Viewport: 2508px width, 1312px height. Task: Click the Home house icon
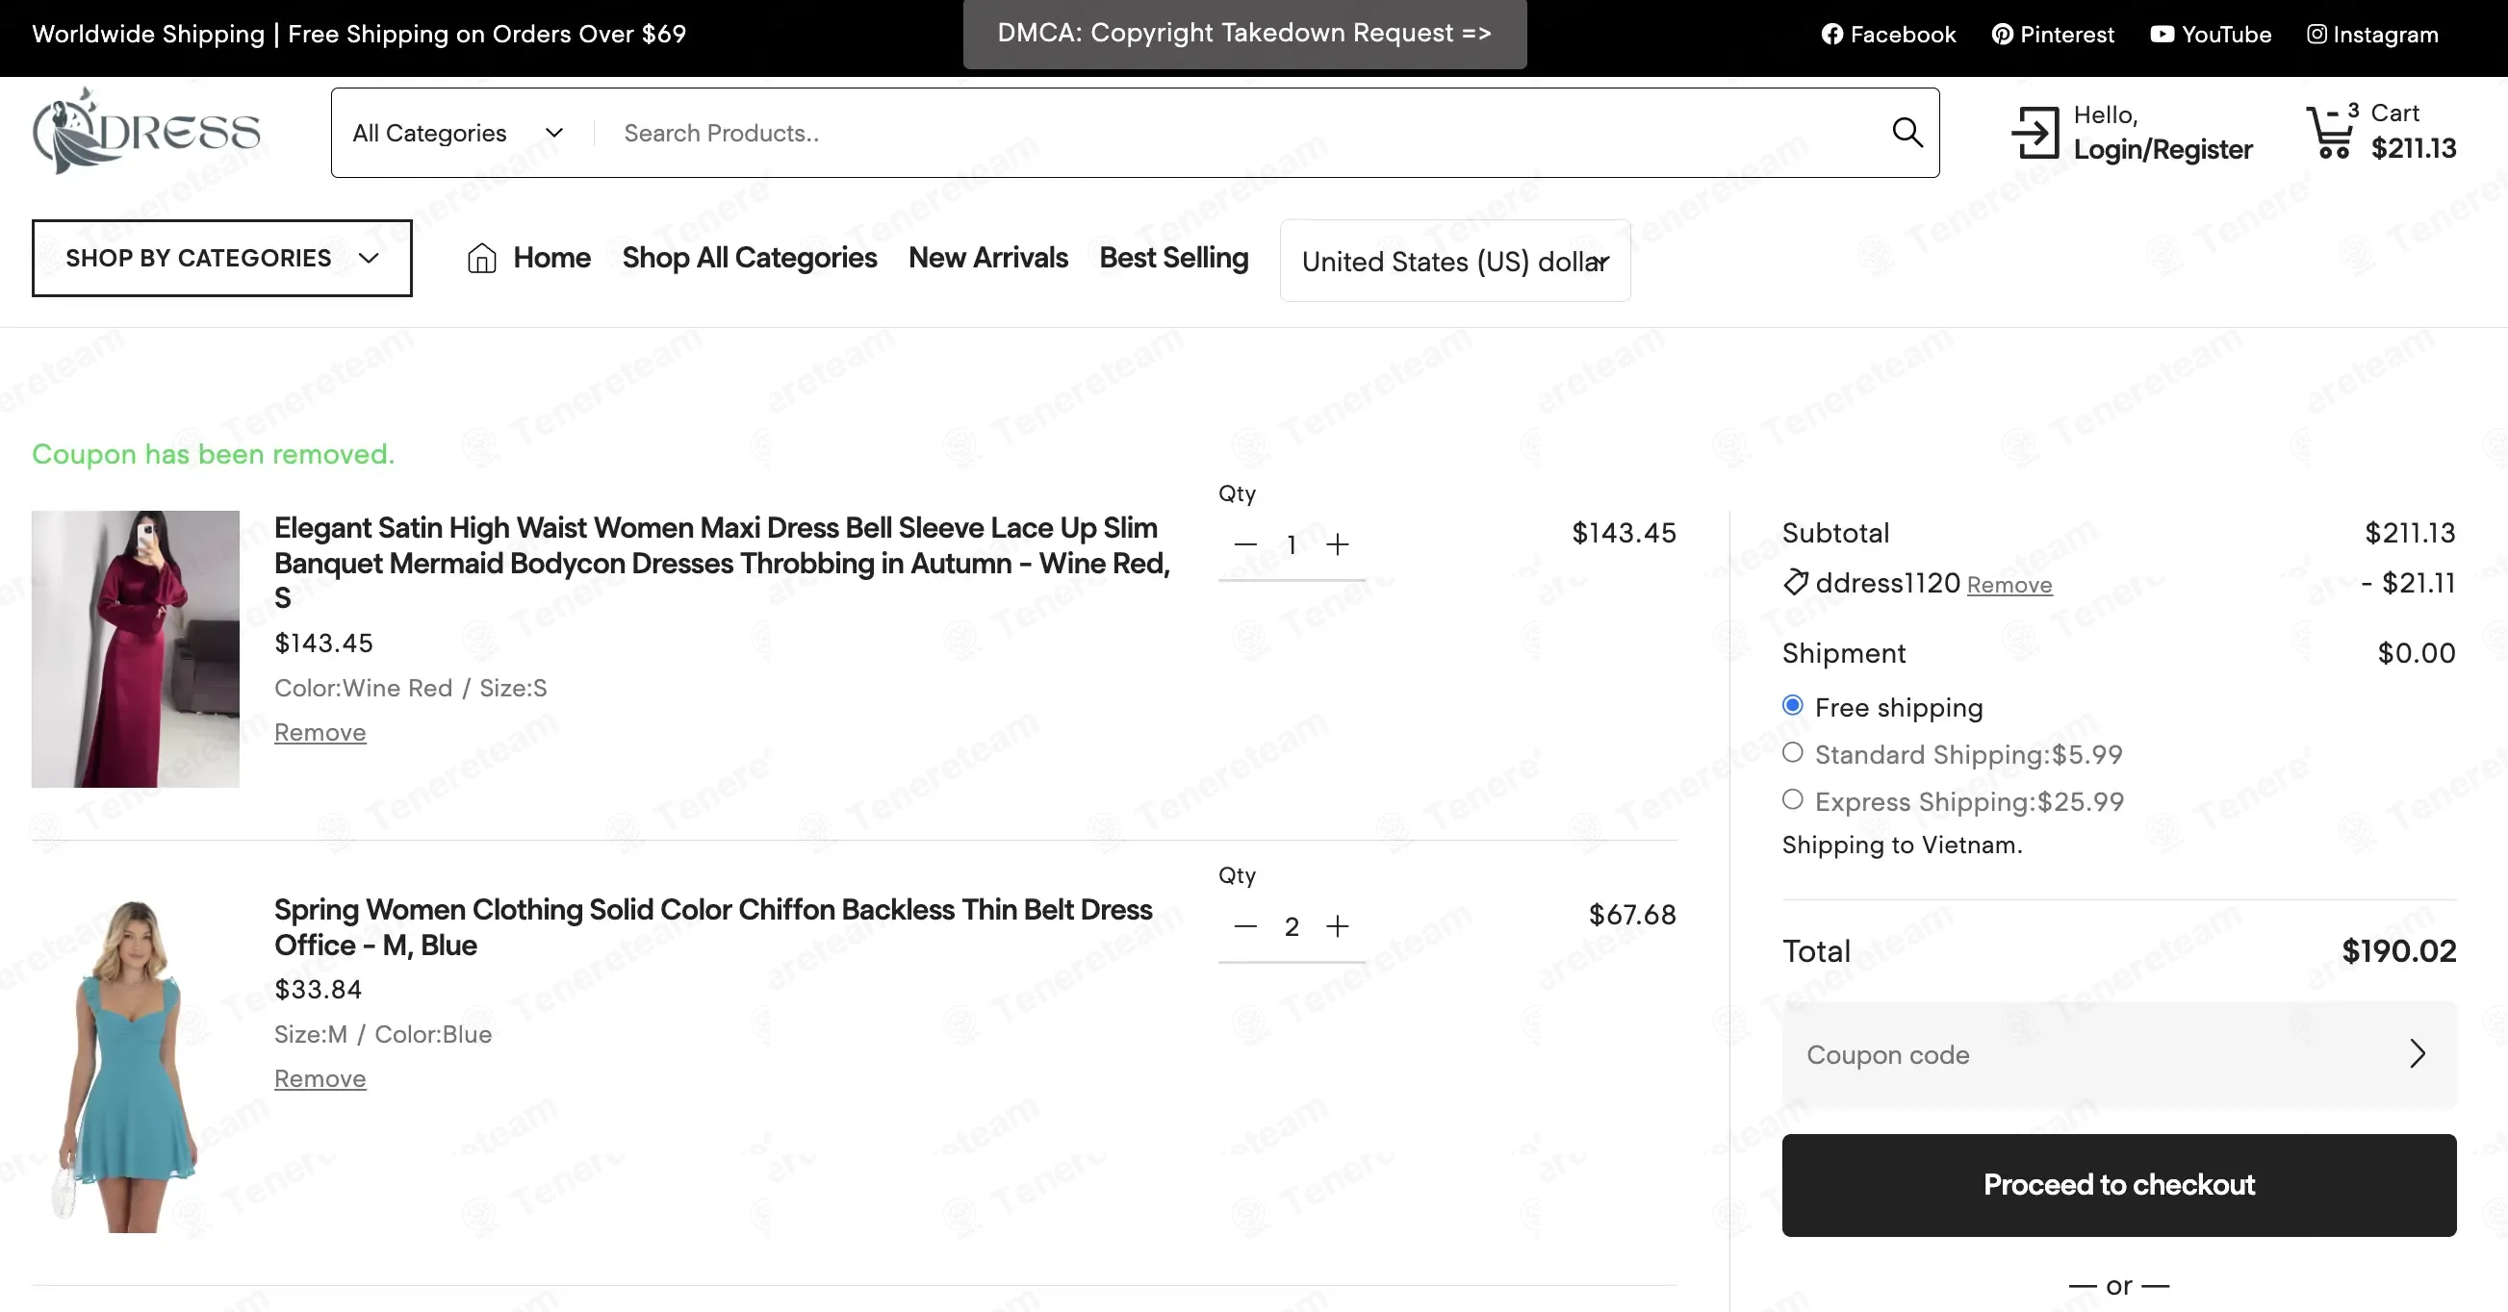click(x=481, y=258)
